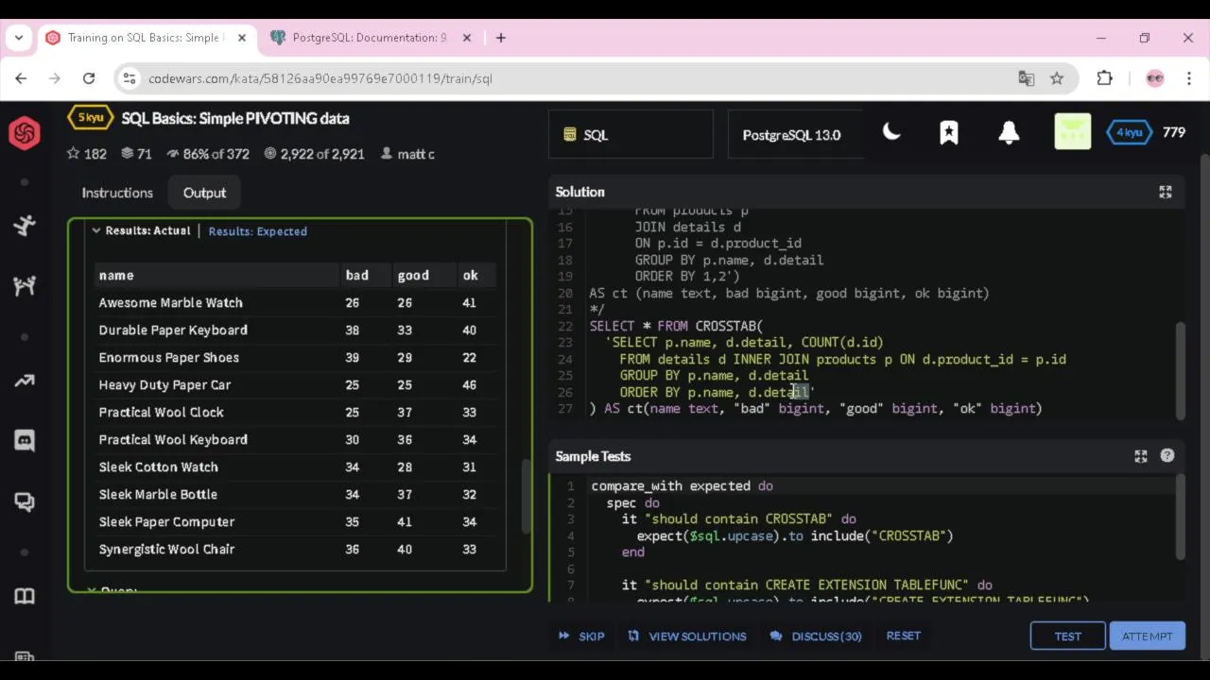The height and width of the screenshot is (680, 1210).
Task: Click the Discord icon in the sidebar
Action: 25,440
